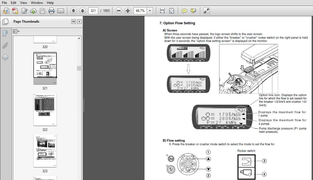
Task: Select page 320 thumbnail
Action: (x=45, y=39)
